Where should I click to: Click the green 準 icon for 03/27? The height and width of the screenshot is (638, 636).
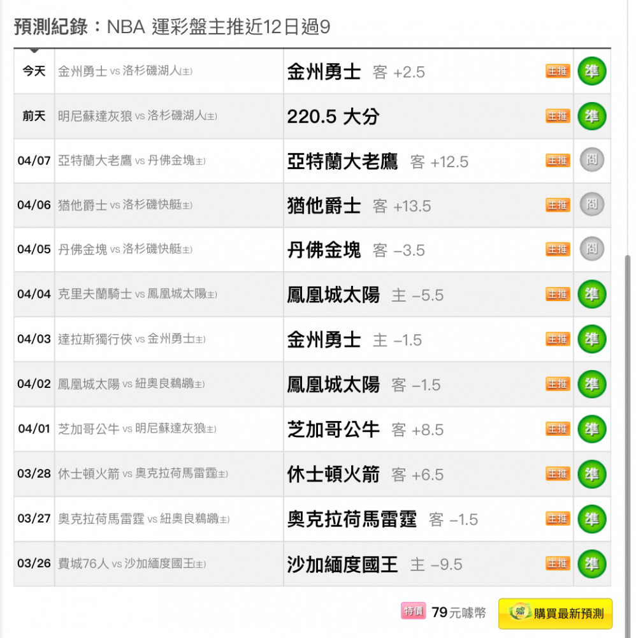click(591, 519)
